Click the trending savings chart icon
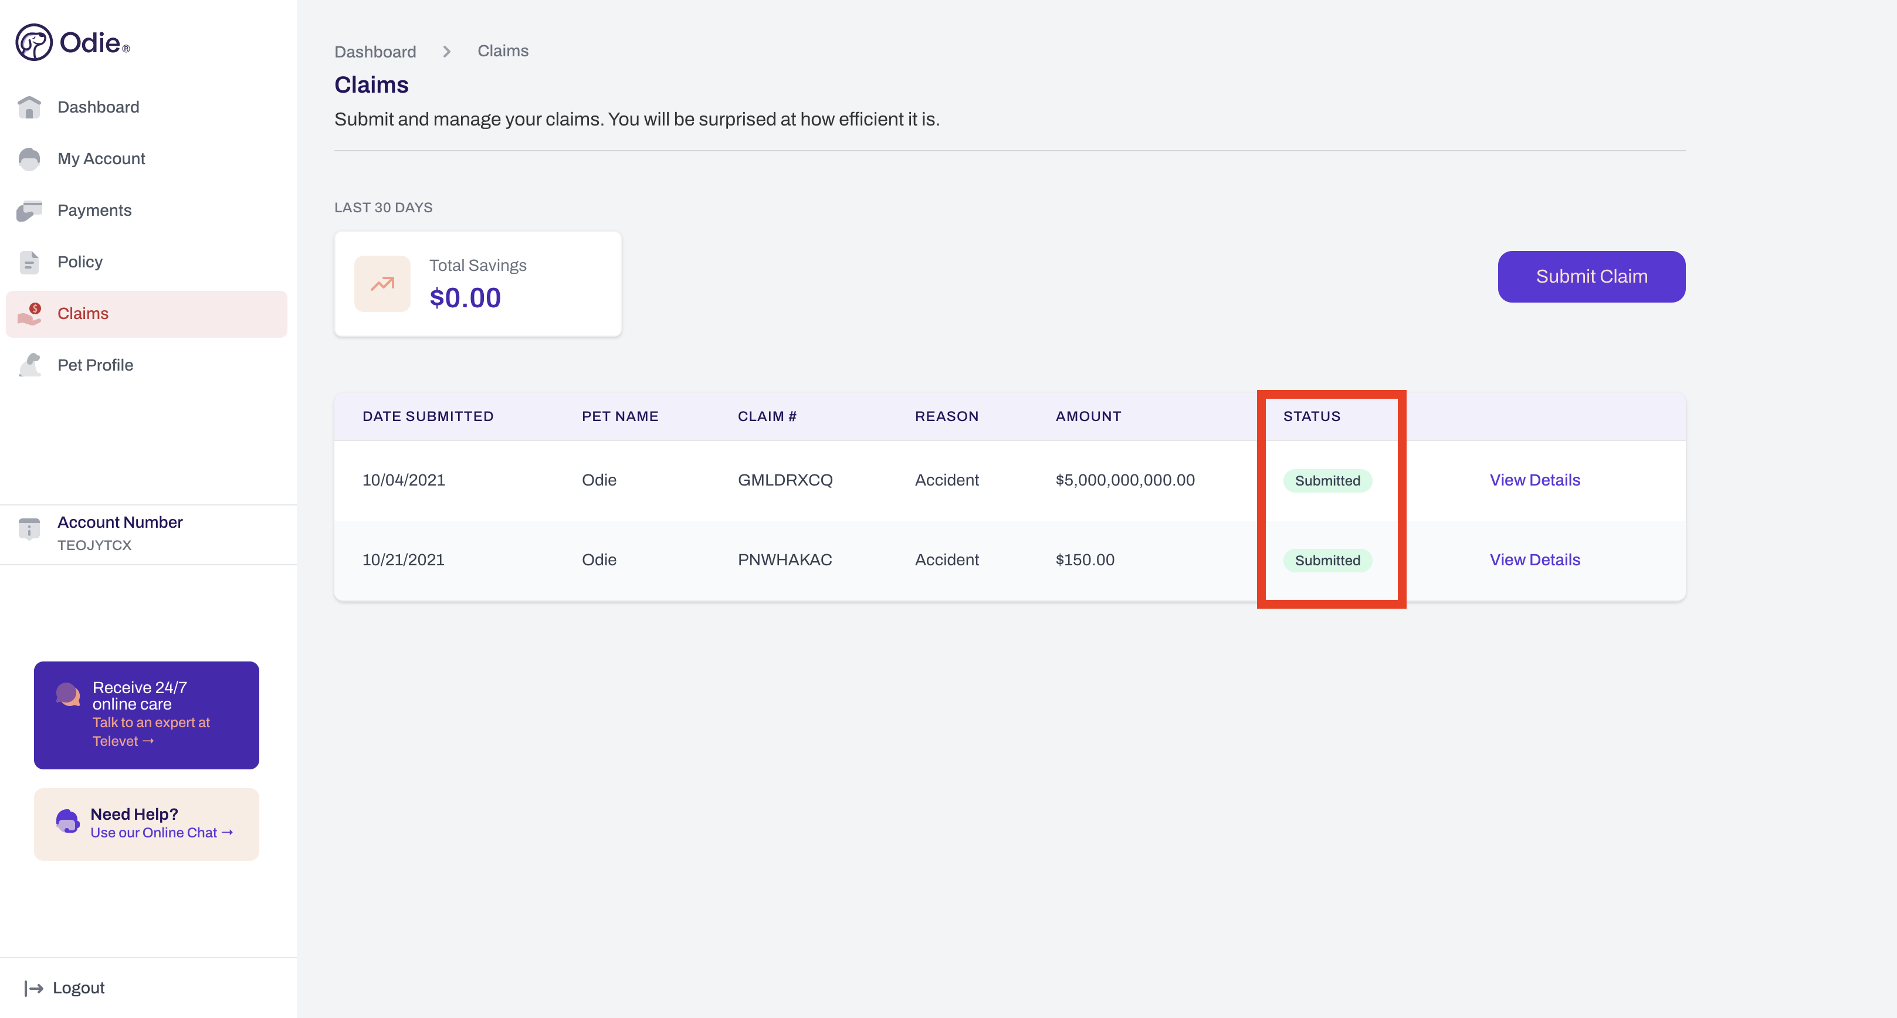This screenshot has height=1018, width=1897. pyautogui.click(x=384, y=282)
